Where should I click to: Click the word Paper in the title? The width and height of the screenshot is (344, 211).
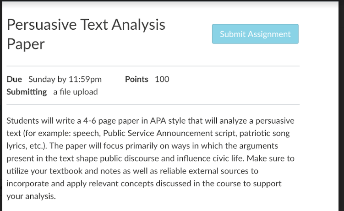(x=26, y=44)
